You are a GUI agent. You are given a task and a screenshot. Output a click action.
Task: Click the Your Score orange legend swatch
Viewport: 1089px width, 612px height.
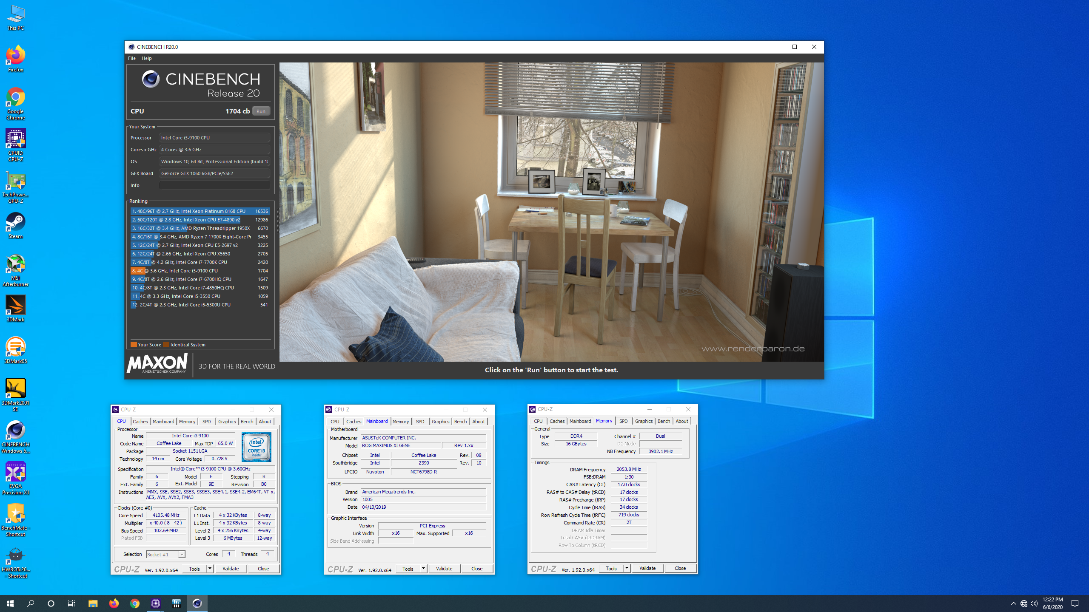pos(134,345)
